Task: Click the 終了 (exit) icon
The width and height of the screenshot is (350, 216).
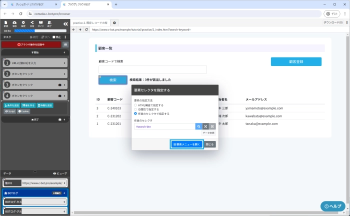Action: (x=49, y=23)
